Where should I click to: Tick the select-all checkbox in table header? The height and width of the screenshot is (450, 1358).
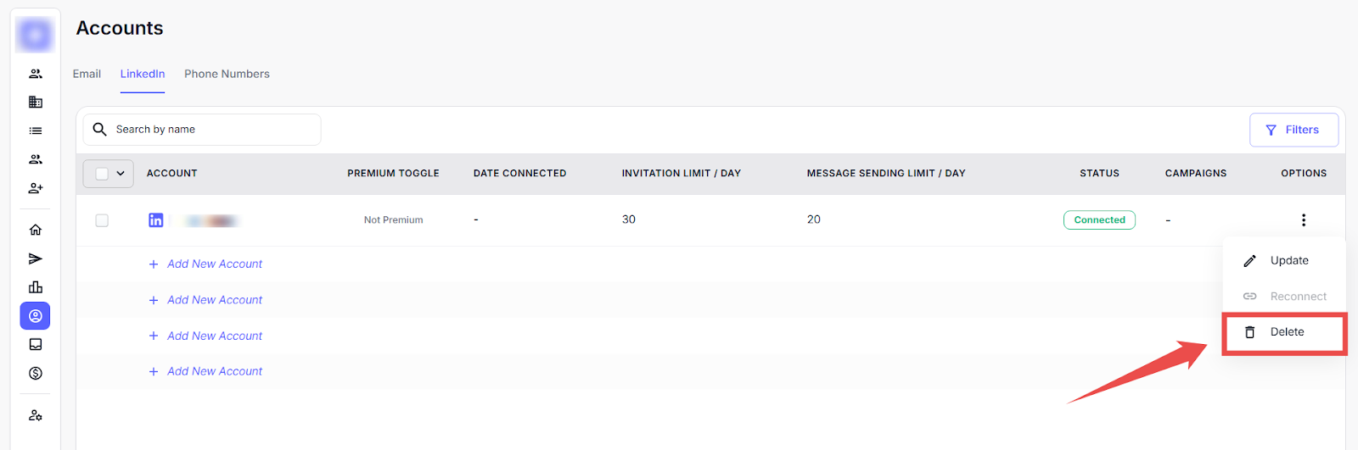(x=102, y=174)
